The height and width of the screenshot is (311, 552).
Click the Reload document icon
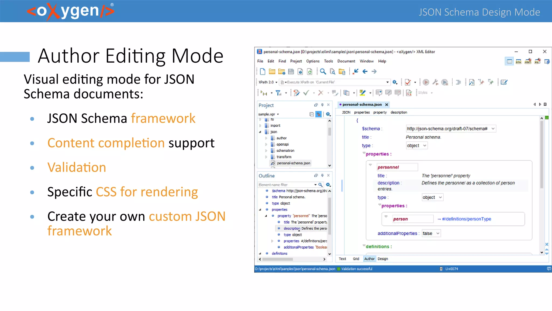(310, 72)
